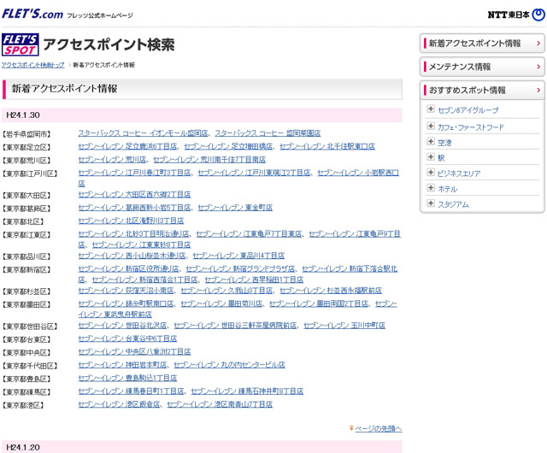547x453 pixels.
Task: Expand カフェ・ファーストフード plus icon
Action: coord(431,126)
